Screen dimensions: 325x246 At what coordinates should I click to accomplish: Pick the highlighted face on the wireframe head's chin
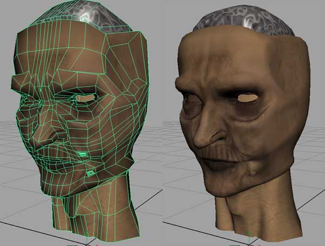point(90,172)
